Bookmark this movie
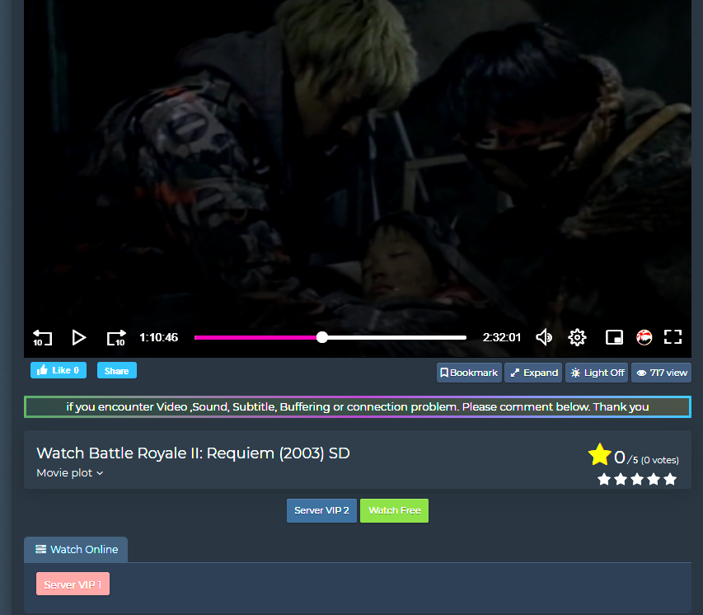Viewport: 703px width, 615px height. (x=469, y=373)
